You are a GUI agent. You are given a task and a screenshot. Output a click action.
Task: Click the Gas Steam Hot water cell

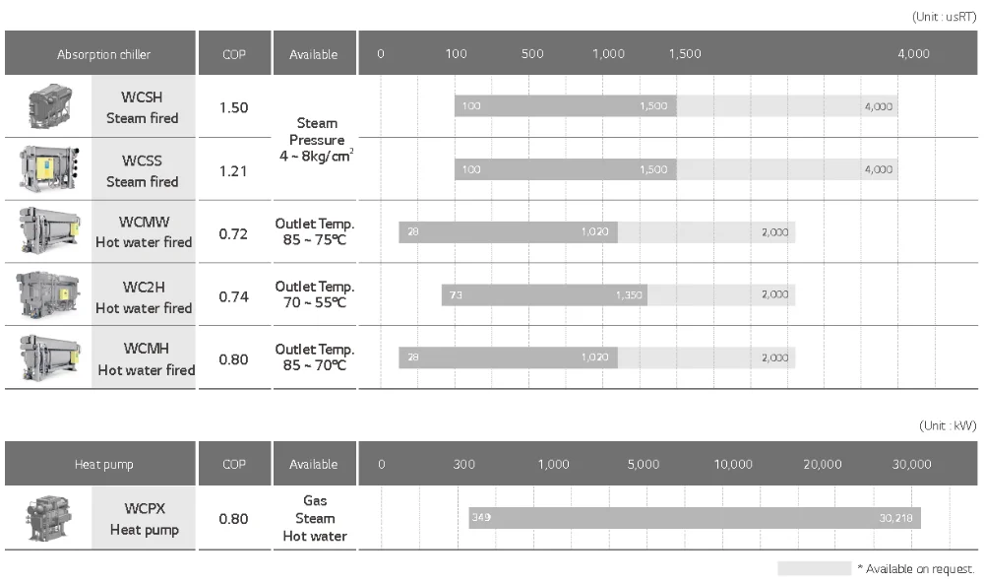point(315,518)
